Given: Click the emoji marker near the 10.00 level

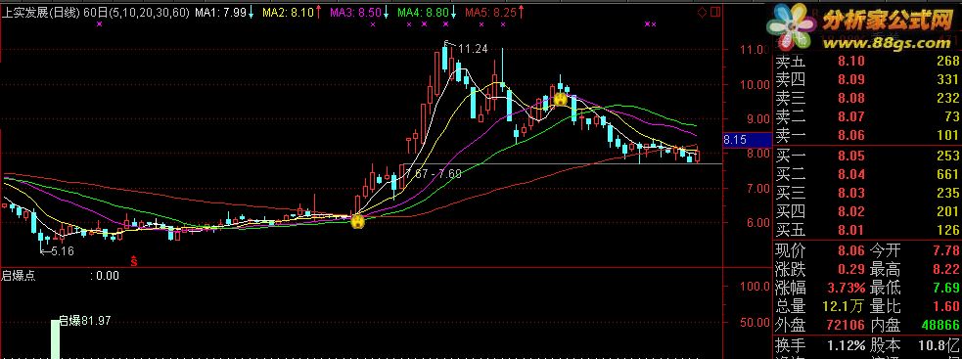Looking at the screenshot, I should (x=560, y=100).
